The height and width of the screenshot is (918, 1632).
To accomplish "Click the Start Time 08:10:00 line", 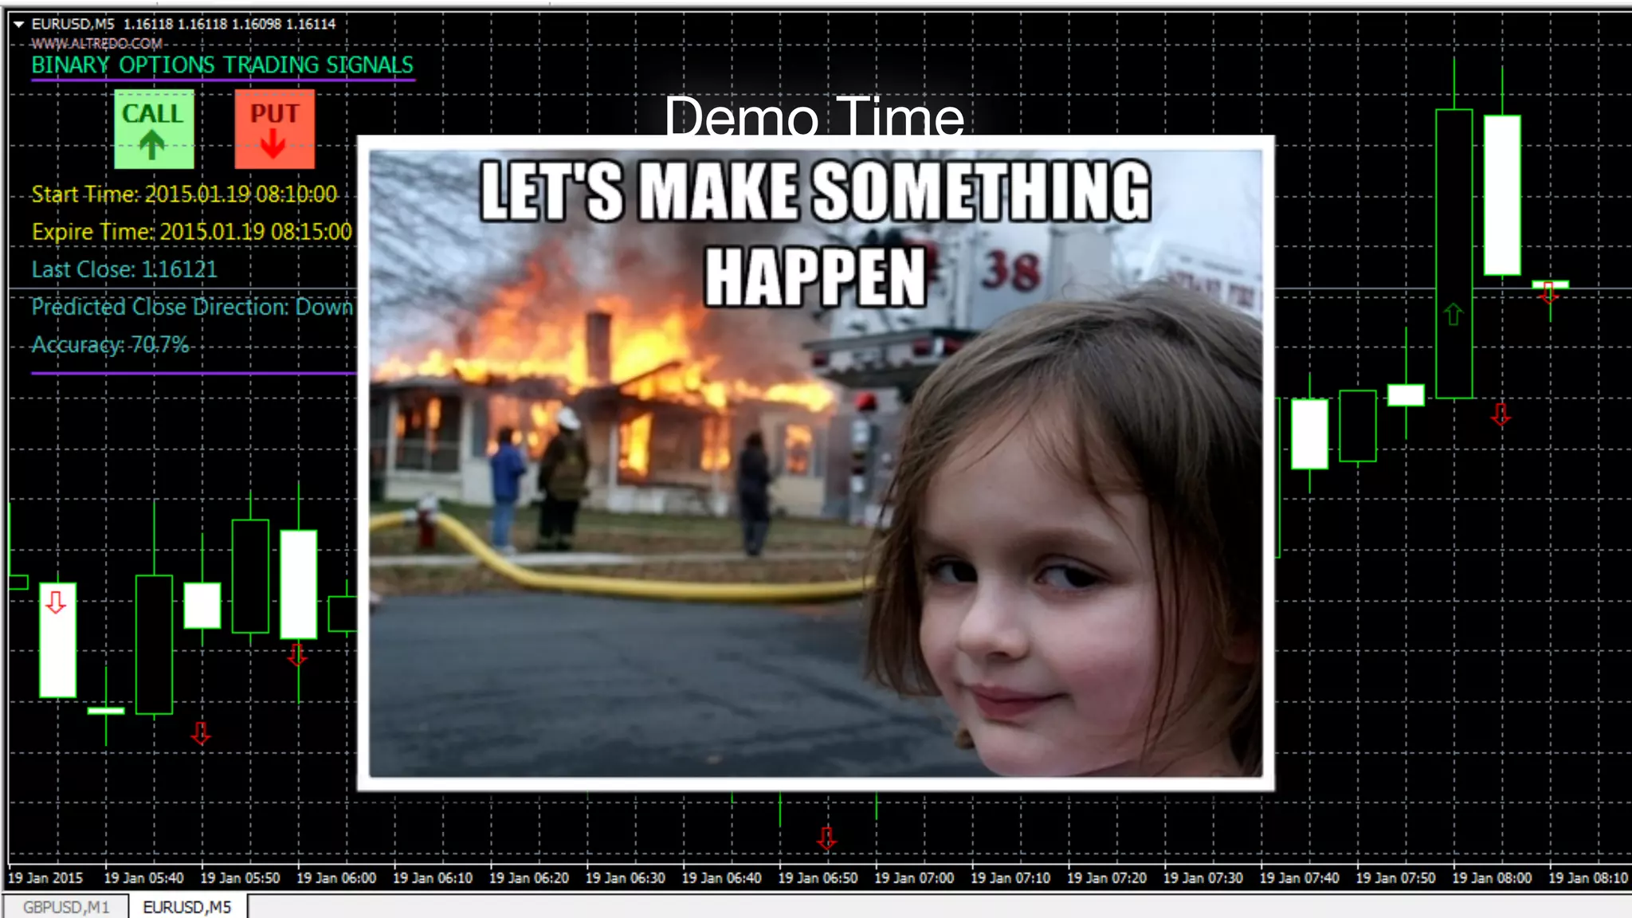I will pyautogui.click(x=184, y=194).
